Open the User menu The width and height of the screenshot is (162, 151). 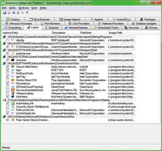click(34, 8)
